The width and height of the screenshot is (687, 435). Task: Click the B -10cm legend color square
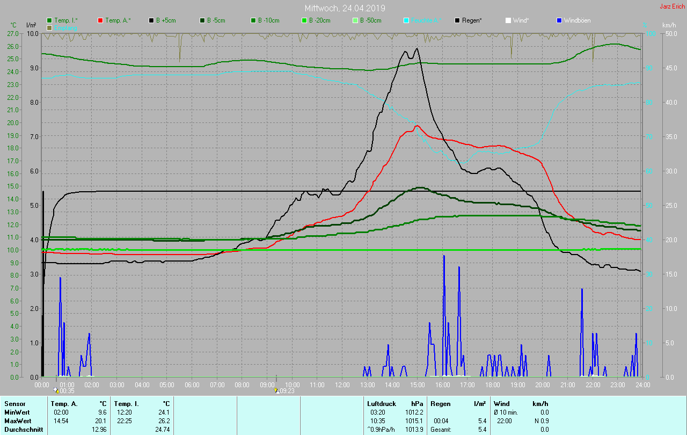point(253,20)
